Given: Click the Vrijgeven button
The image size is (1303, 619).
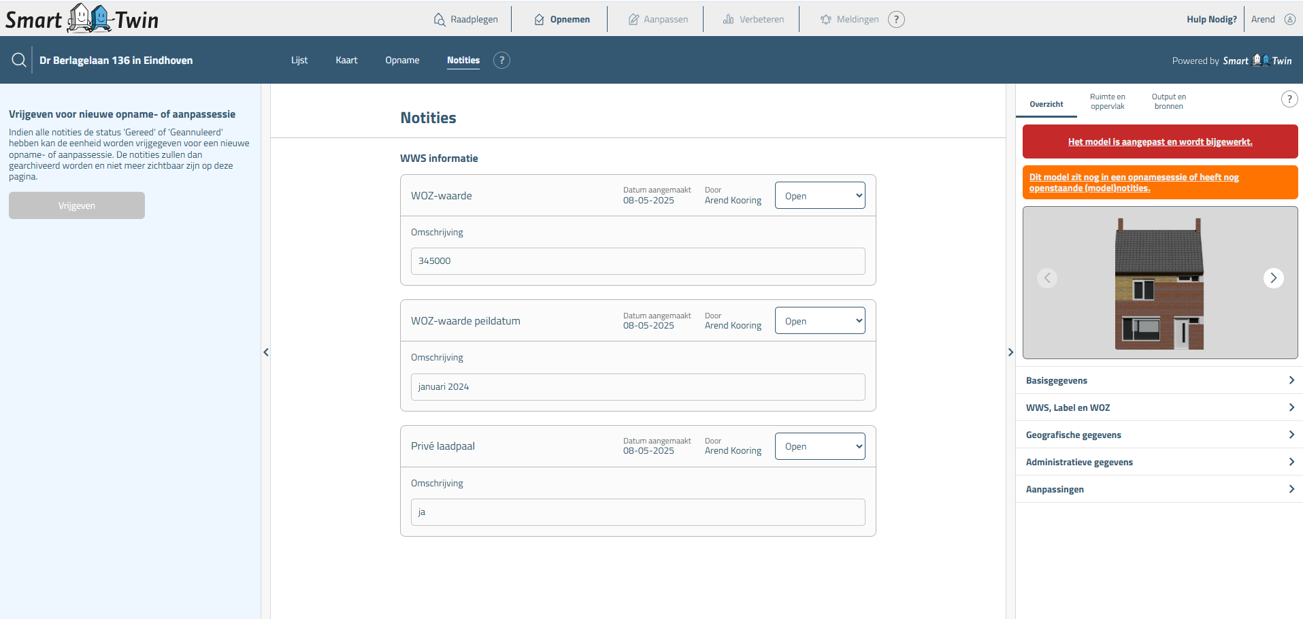Looking at the screenshot, I should 77,205.
